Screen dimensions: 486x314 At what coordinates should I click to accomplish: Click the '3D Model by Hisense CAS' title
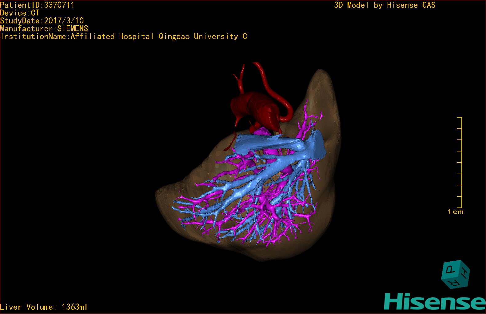pos(385,5)
